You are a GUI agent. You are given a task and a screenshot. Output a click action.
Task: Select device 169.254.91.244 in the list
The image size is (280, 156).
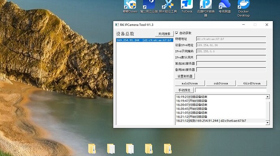144,40
